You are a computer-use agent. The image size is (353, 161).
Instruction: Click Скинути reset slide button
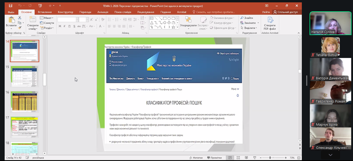pos(47,23)
